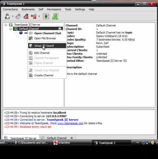Open the Self menu
158x159 pixels.
[41, 9]
